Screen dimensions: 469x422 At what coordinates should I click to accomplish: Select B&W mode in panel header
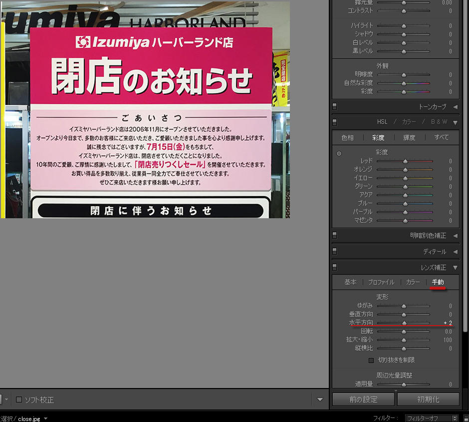click(x=439, y=122)
